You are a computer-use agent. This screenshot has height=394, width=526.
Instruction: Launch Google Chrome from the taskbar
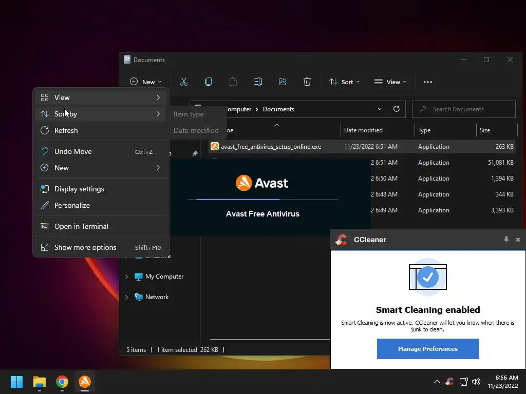tap(62, 382)
